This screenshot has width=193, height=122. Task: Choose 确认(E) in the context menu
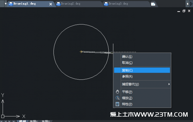pos(127,57)
